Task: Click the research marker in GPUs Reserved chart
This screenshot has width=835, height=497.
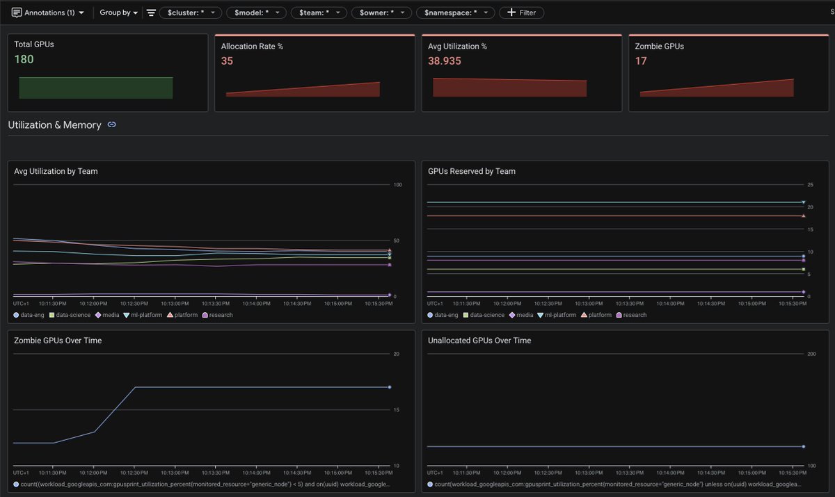Action: (x=803, y=260)
